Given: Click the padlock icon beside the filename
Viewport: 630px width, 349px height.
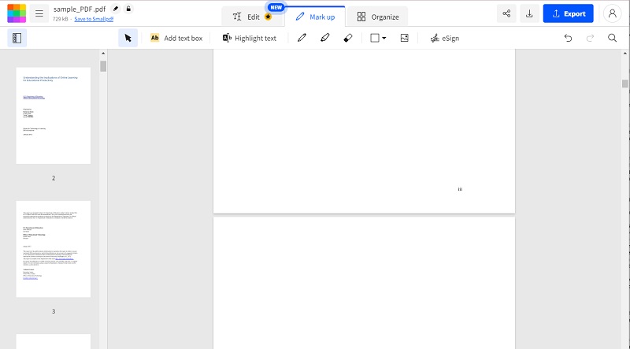Looking at the screenshot, I should (128, 9).
